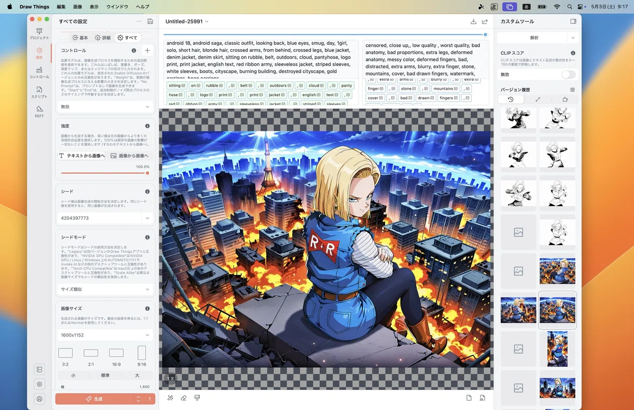Click the seed value 4204397773 field
Screen dimensions: 634x410
[x=99, y=218]
